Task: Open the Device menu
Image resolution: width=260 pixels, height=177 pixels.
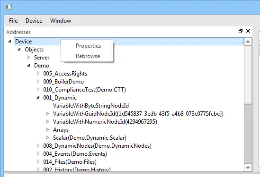Action: 34,21
